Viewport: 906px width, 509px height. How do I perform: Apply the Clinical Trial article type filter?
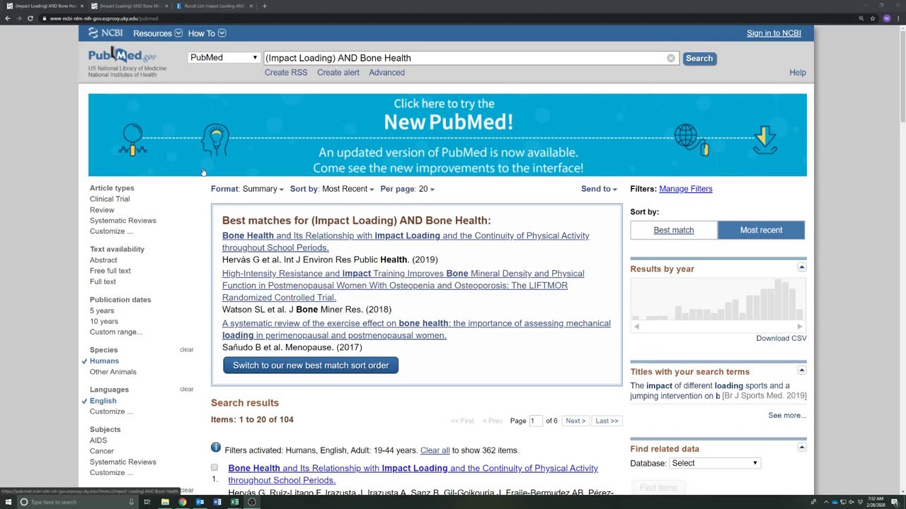pyautogui.click(x=110, y=199)
